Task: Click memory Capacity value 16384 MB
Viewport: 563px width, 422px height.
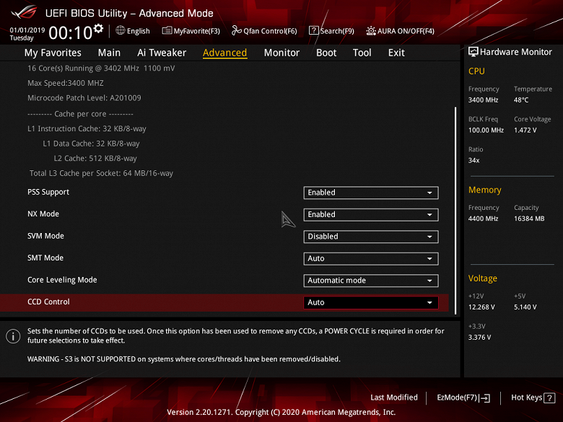Action: 529,219
